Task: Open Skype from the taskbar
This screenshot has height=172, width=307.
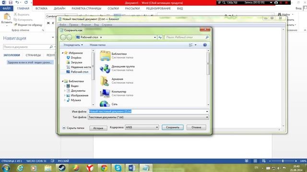Action: click(x=118, y=168)
